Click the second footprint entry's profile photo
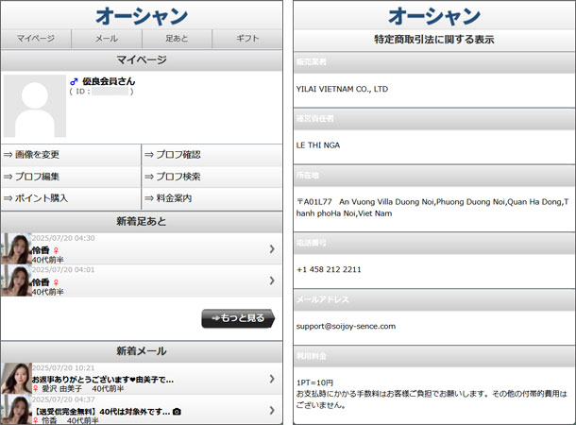The image size is (576, 425). (x=16, y=280)
